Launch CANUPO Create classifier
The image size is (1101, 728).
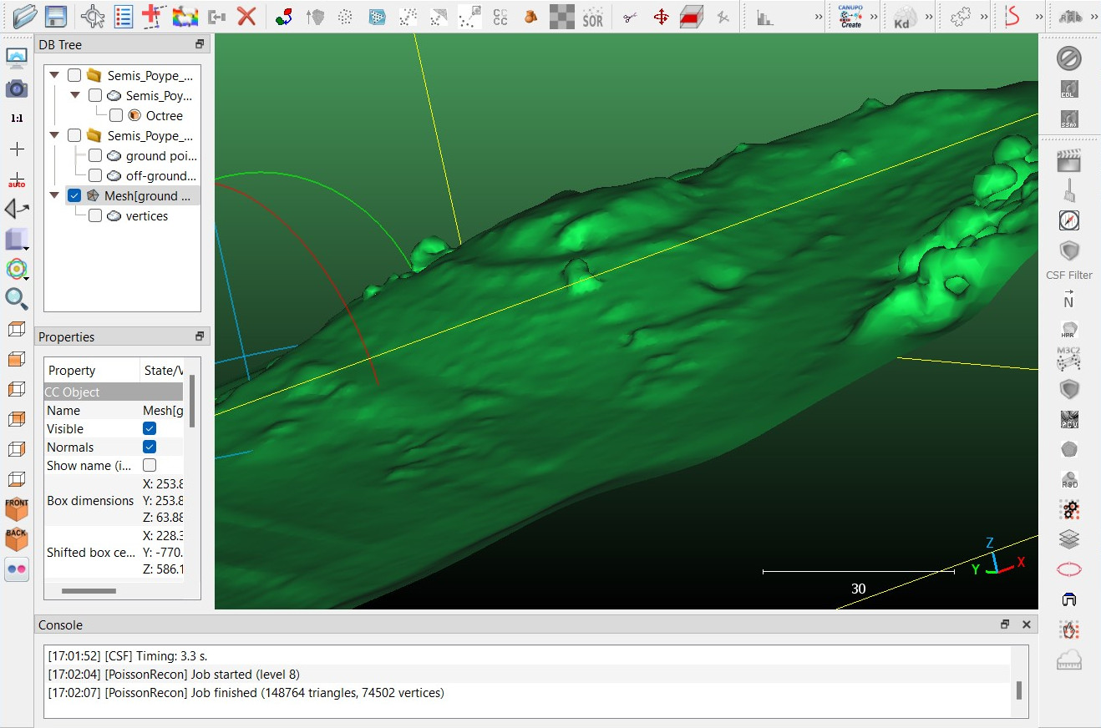pyautogui.click(x=850, y=16)
